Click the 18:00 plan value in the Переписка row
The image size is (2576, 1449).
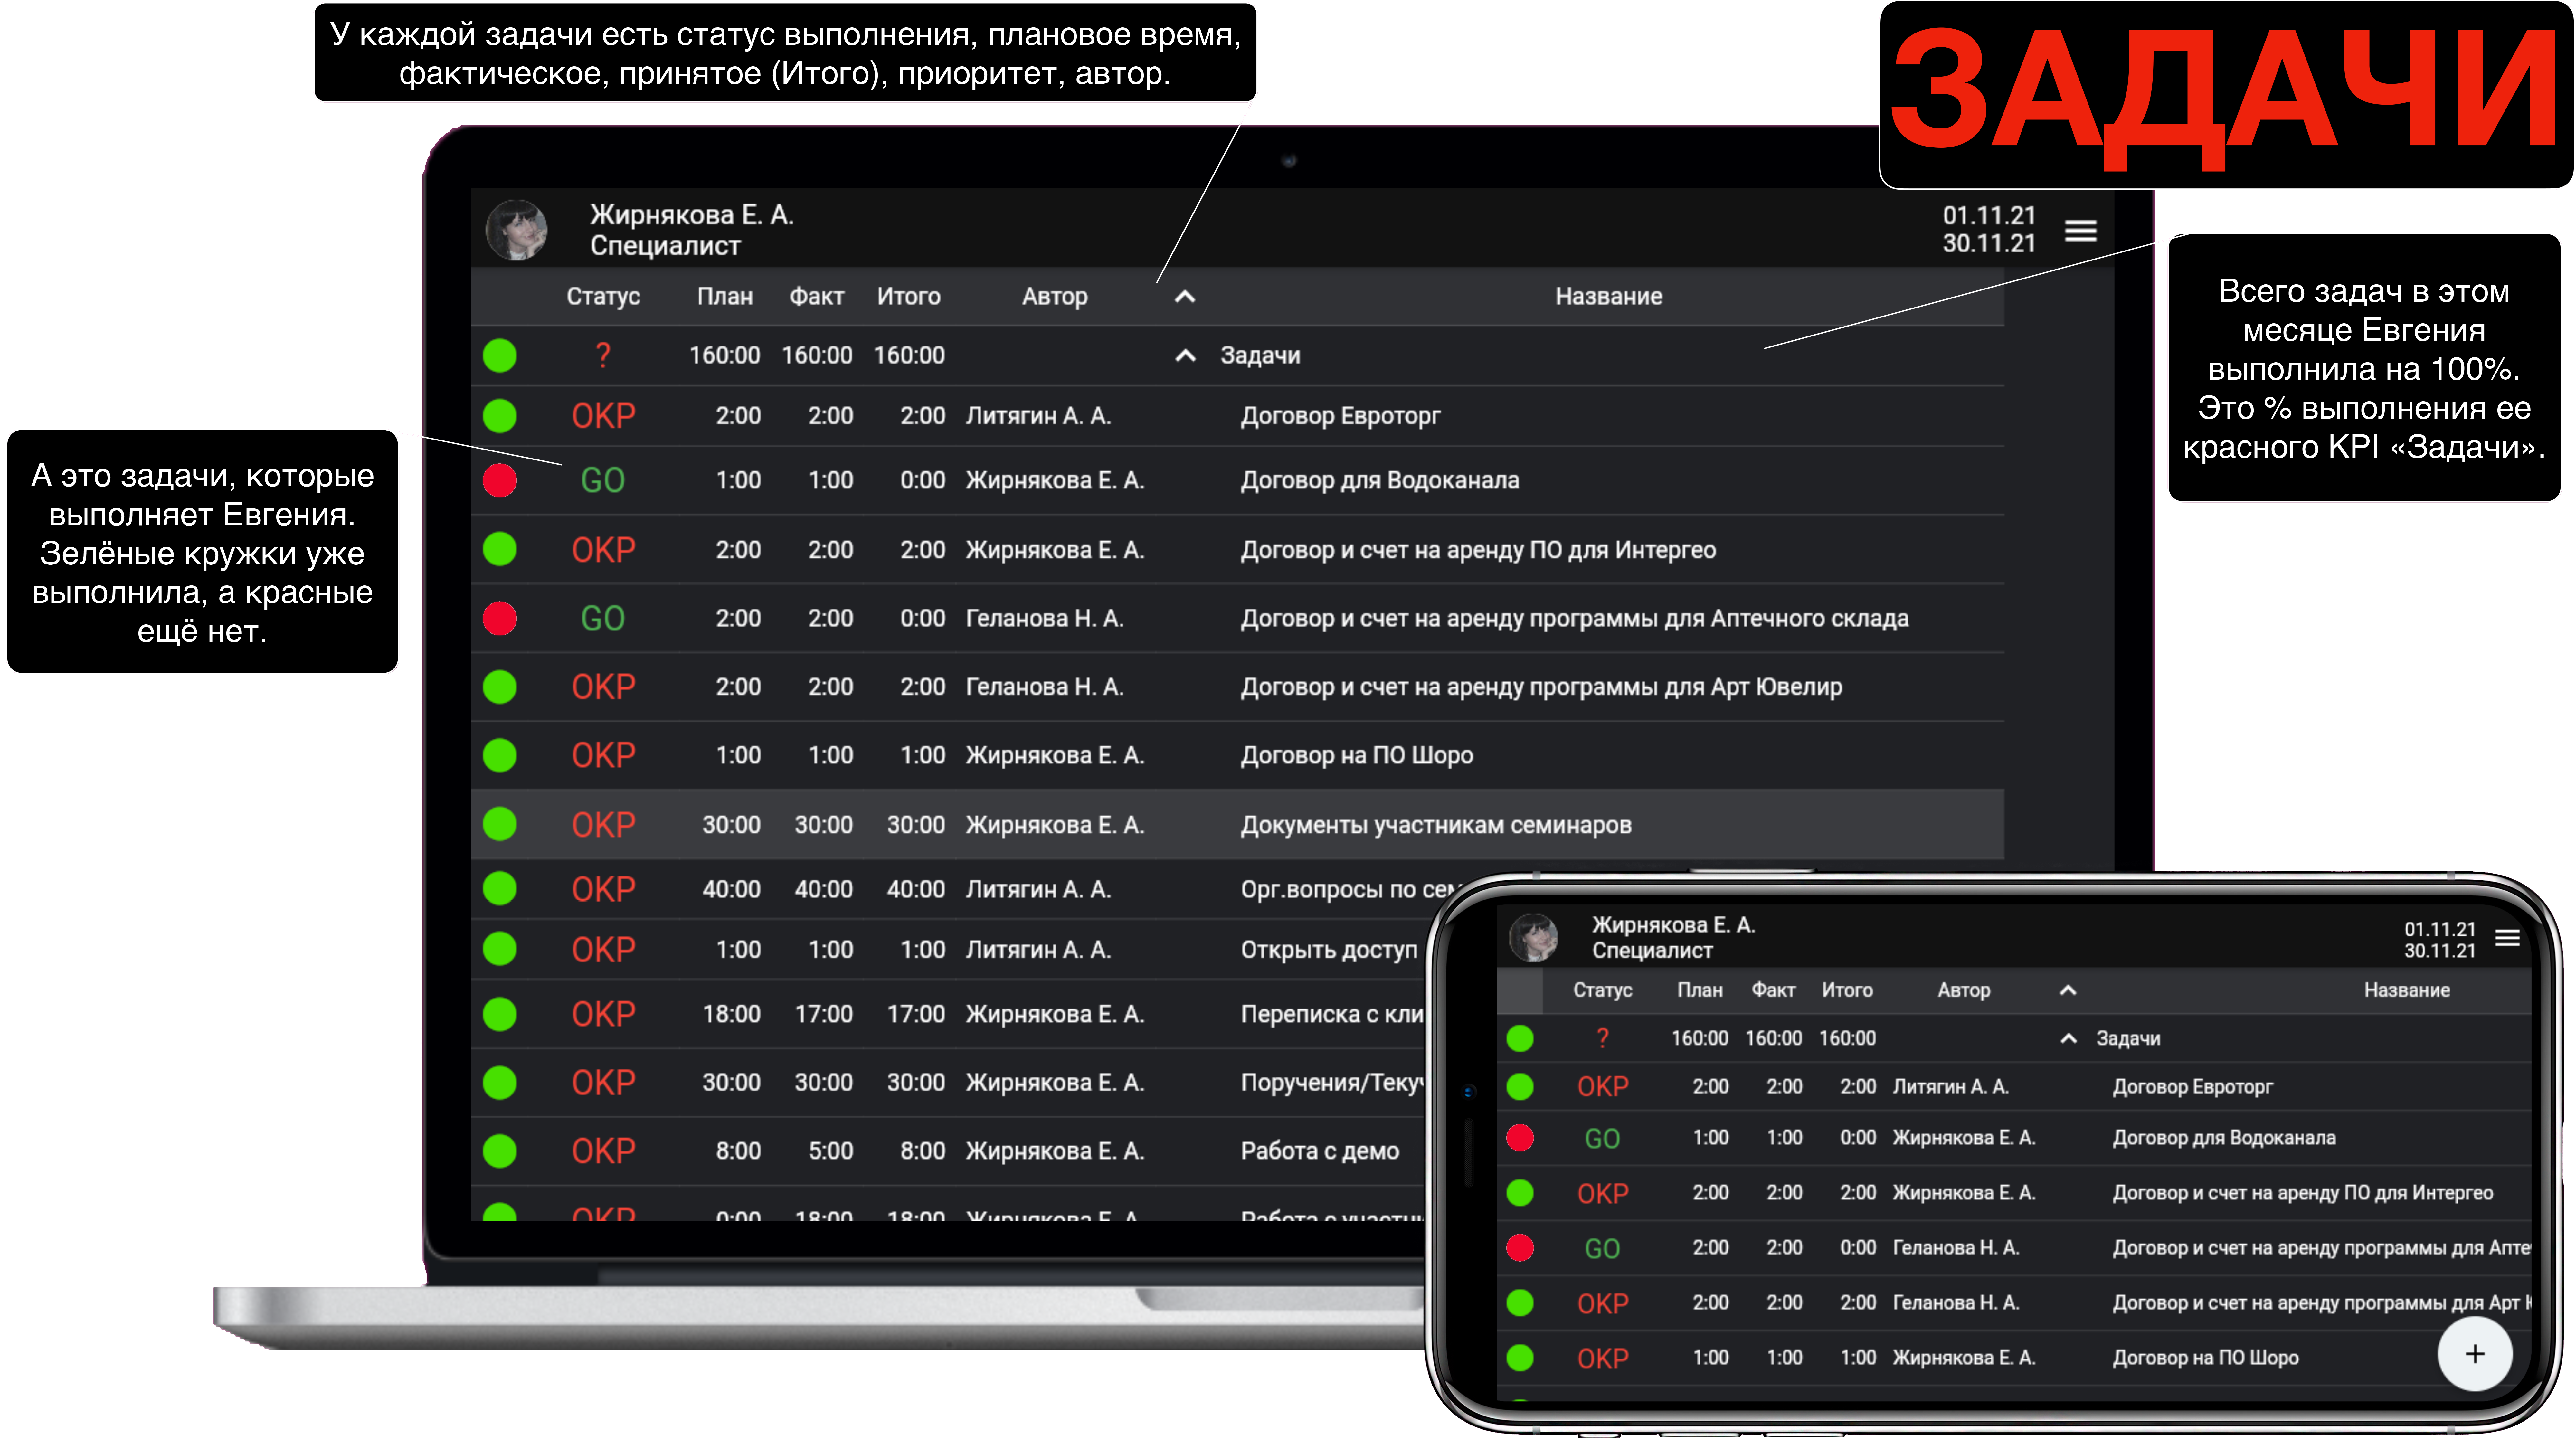point(732,1014)
